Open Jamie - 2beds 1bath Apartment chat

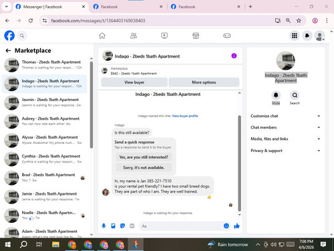pyautogui.click(x=45, y=197)
